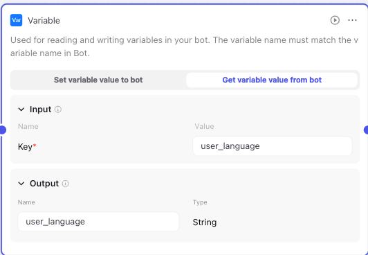368x255 pixels.
Task: Click the Output name field user_language
Action: pos(98,222)
